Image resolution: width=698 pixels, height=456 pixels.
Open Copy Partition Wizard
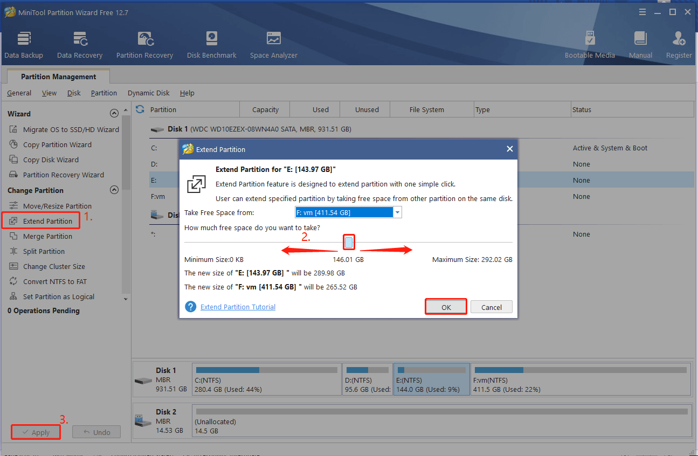click(51, 144)
